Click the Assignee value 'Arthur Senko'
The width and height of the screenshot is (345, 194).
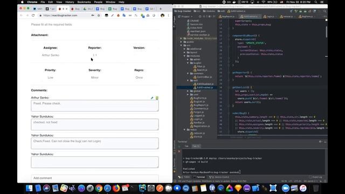50,55
